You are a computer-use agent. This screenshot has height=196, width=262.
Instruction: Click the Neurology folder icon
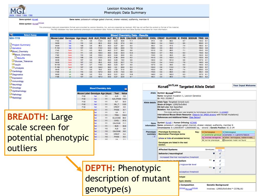point(11,84)
